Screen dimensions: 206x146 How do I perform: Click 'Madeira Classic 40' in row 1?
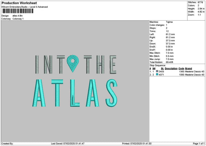click(x=195, y=72)
